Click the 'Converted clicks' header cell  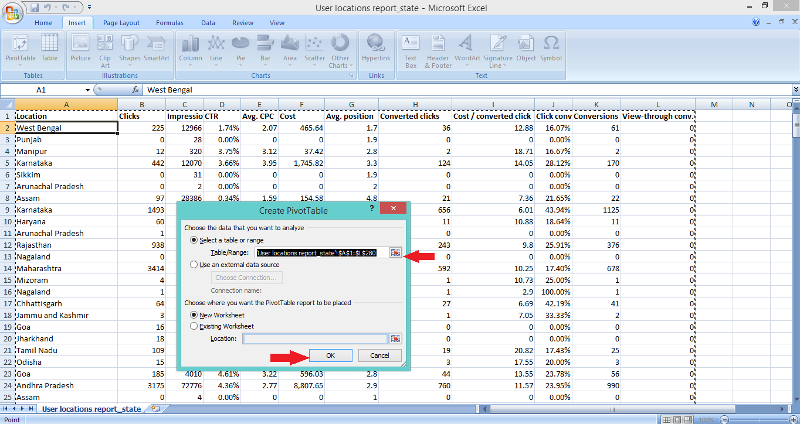coord(415,116)
